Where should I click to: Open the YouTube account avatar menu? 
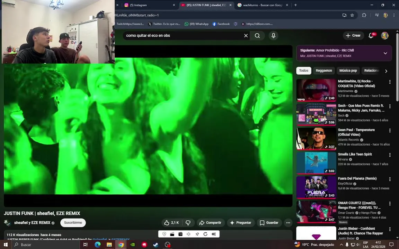coord(384,36)
